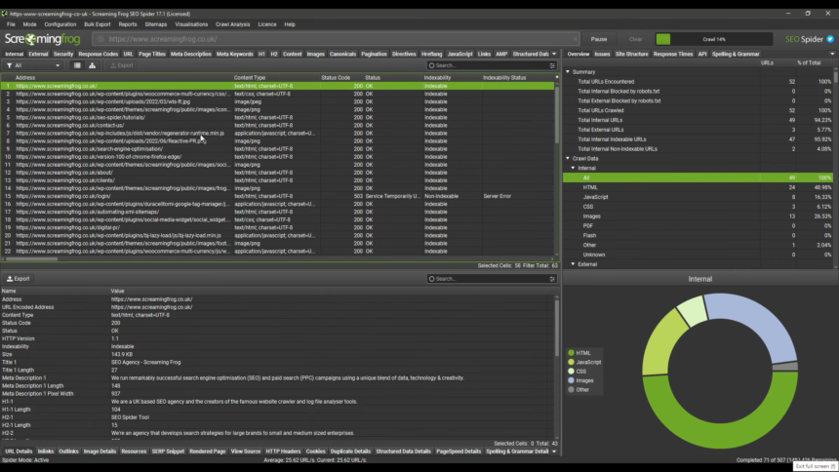This screenshot has height=472, width=839.
Task: Switch to the Response Codes tab
Action: tap(98, 55)
